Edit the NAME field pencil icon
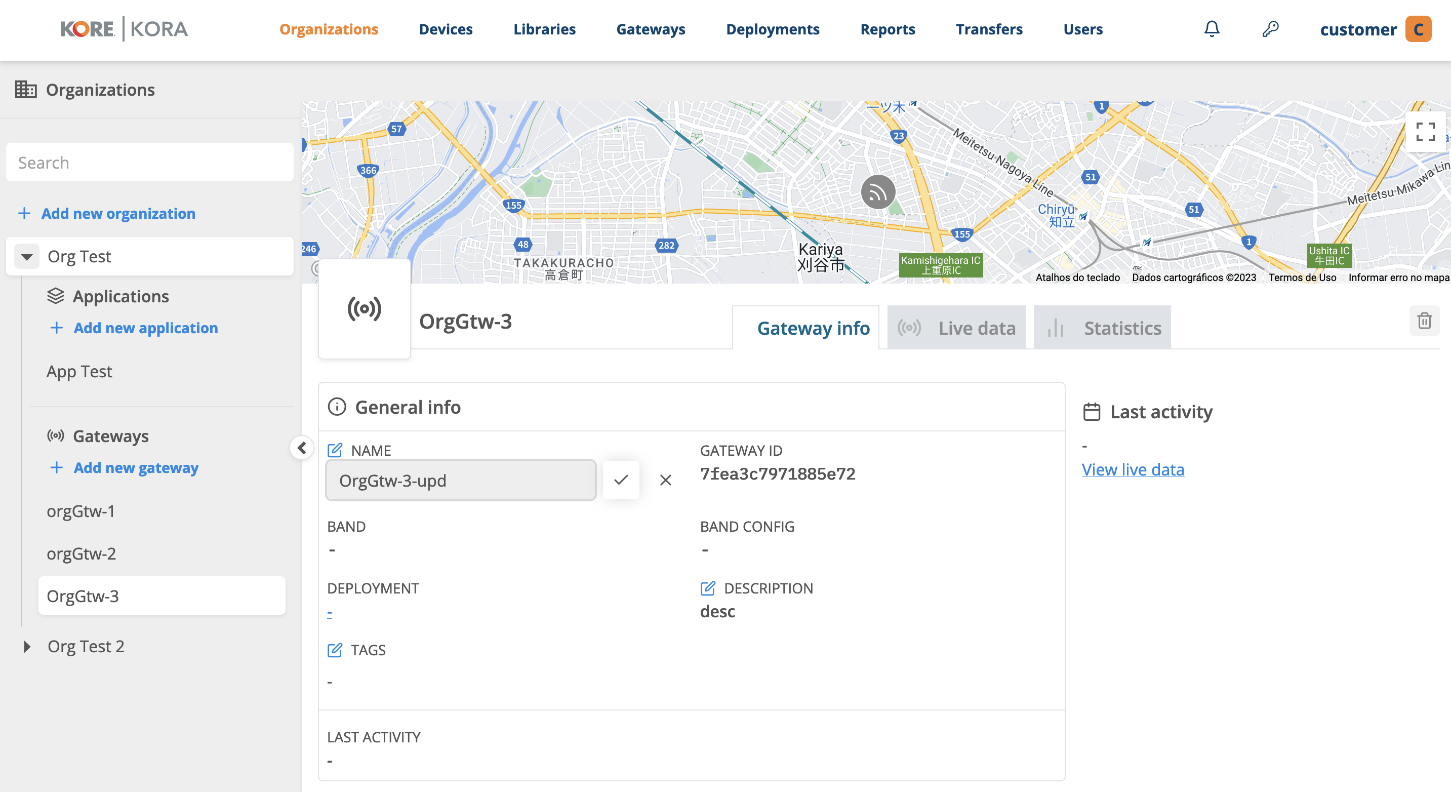Image resolution: width=1451 pixels, height=792 pixels. (x=335, y=450)
